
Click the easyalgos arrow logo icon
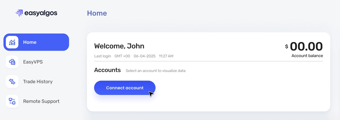pos(19,13)
